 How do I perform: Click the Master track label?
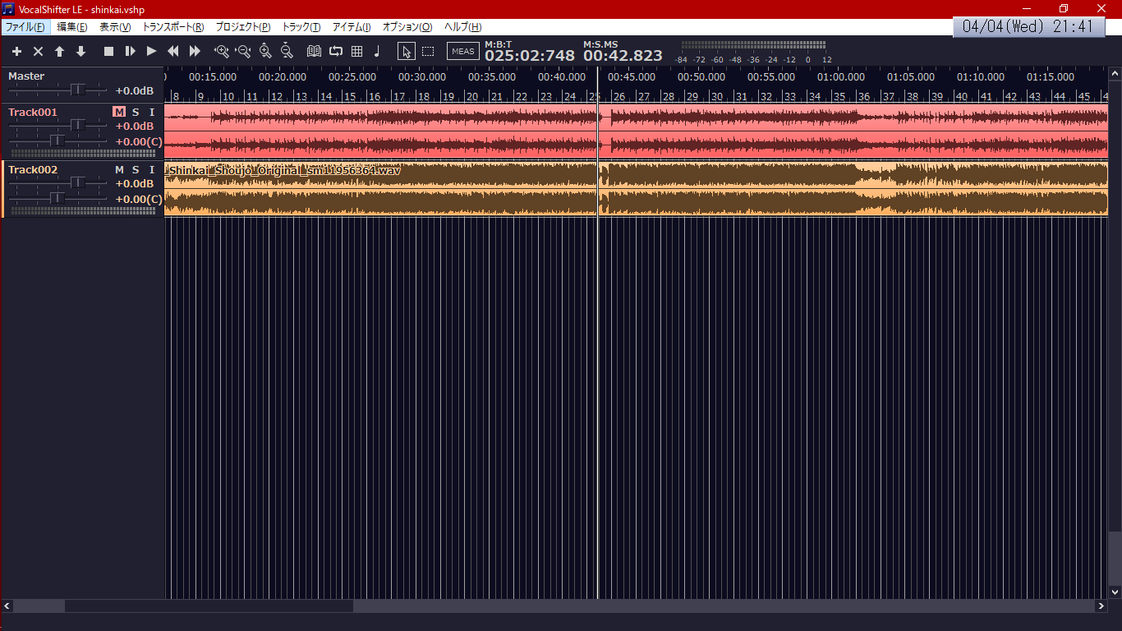[x=26, y=76]
